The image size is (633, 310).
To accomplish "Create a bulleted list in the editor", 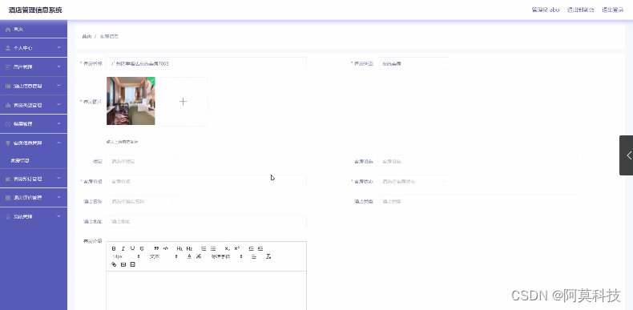I will (x=213, y=248).
